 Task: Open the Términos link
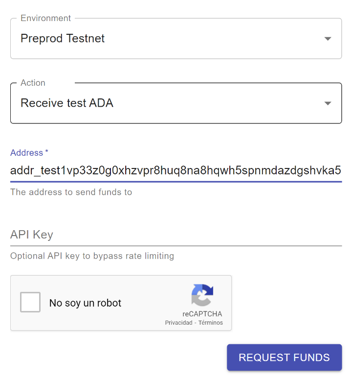coord(211,323)
